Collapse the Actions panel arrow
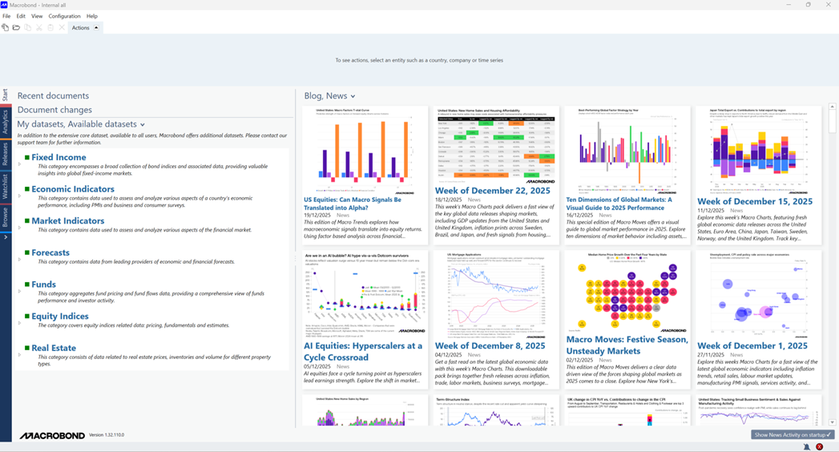The height and width of the screenshot is (452, 839). pos(96,27)
